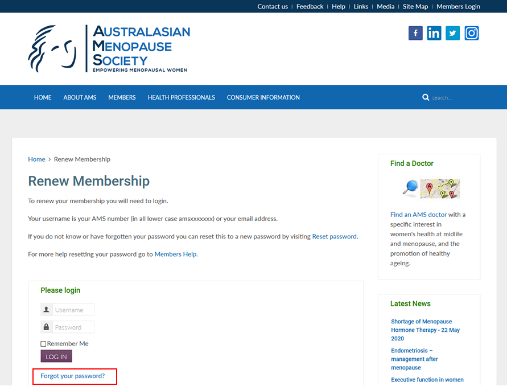507x386 pixels.
Task: Open the HEALTH PROFESSIONALS menu
Action: pyautogui.click(x=182, y=97)
